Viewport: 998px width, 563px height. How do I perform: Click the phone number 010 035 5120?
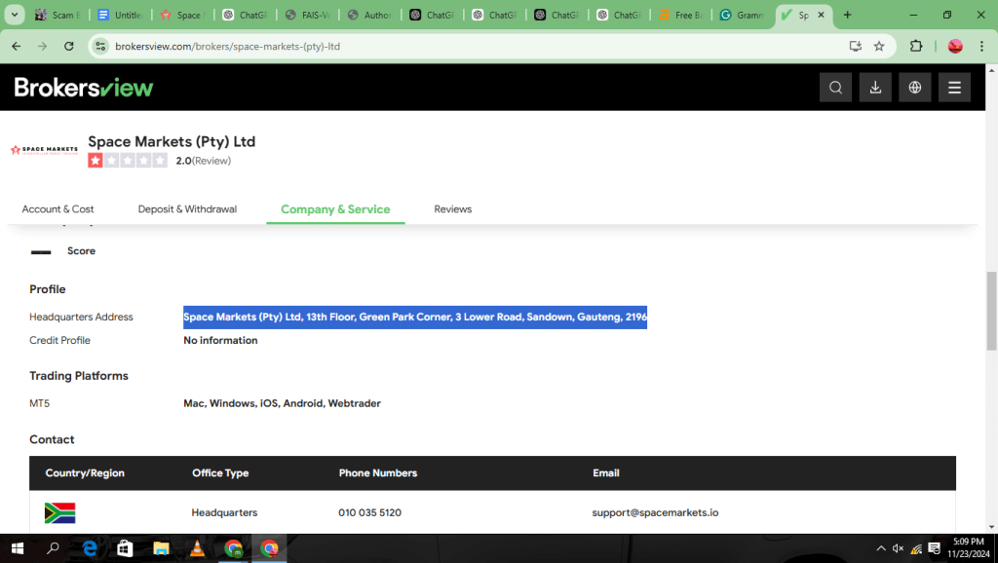point(369,512)
